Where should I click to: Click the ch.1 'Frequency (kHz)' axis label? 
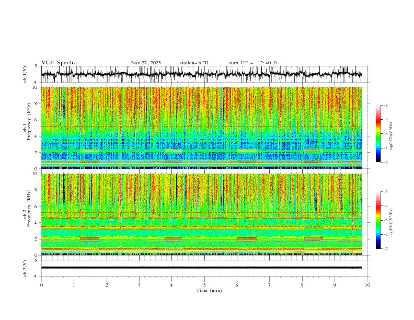pyautogui.click(x=29, y=121)
